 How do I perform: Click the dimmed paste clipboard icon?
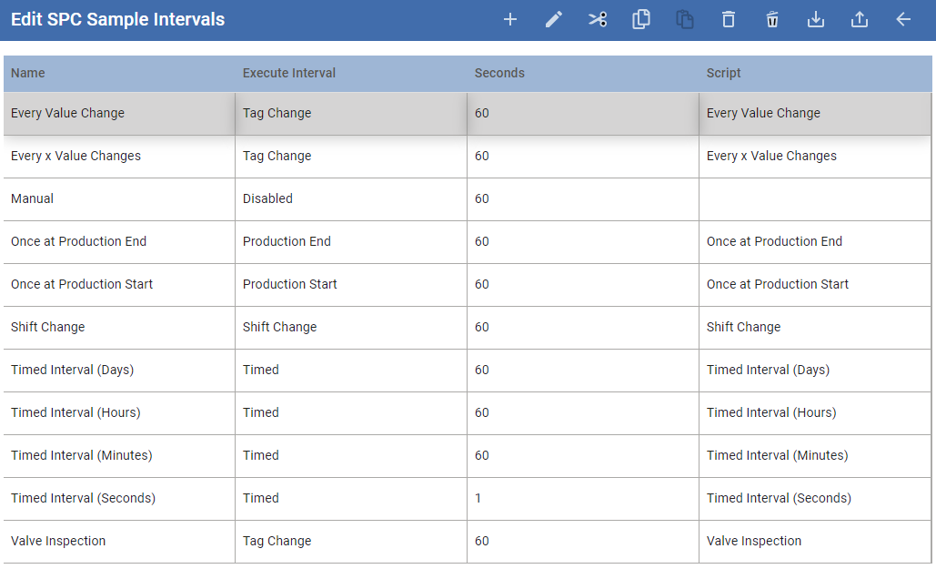[x=685, y=19]
